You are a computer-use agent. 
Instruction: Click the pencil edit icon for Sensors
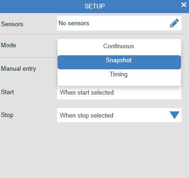pos(174,23)
